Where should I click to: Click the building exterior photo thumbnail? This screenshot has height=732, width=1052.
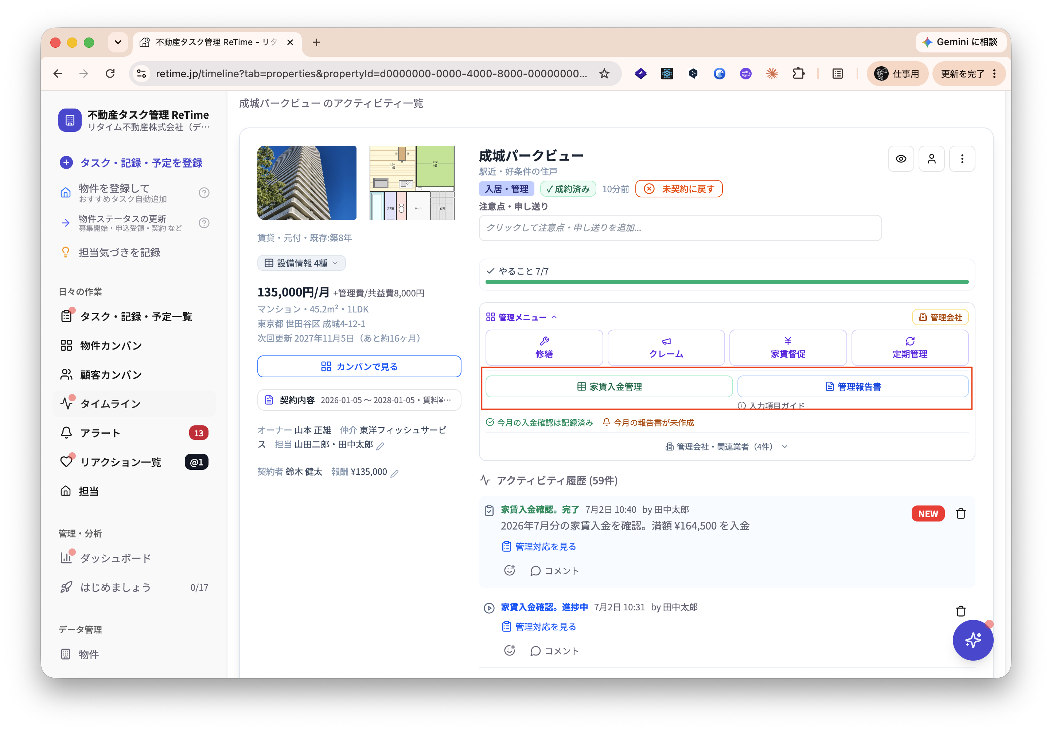click(307, 183)
